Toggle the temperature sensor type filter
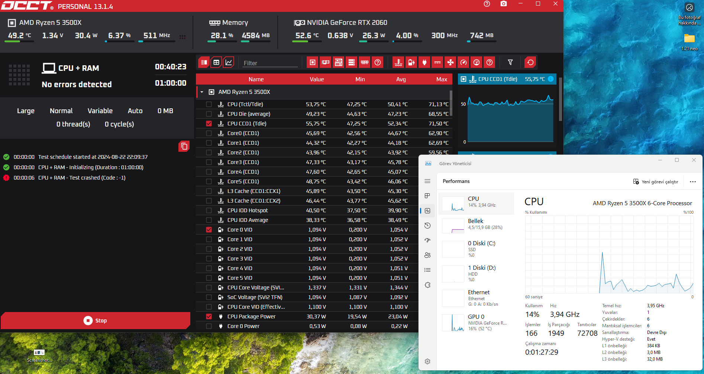Viewport: 704px width, 374px height. (398, 62)
